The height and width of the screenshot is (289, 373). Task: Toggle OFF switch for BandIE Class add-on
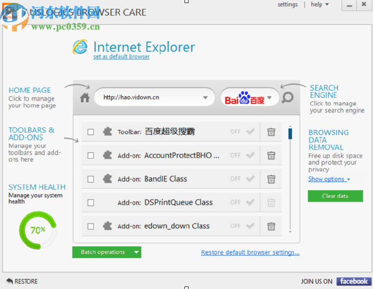pos(242,179)
